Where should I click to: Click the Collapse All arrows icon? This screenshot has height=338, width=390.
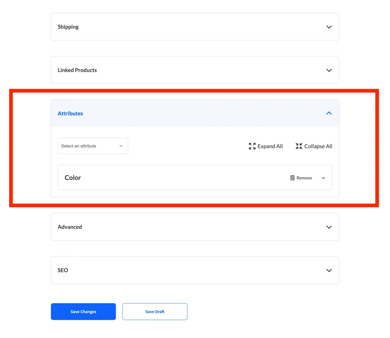299,146
